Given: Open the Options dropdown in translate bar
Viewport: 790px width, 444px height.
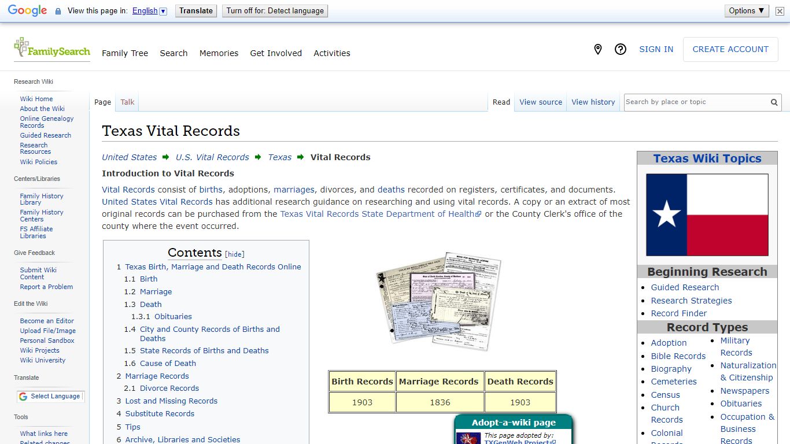Looking at the screenshot, I should pos(747,11).
